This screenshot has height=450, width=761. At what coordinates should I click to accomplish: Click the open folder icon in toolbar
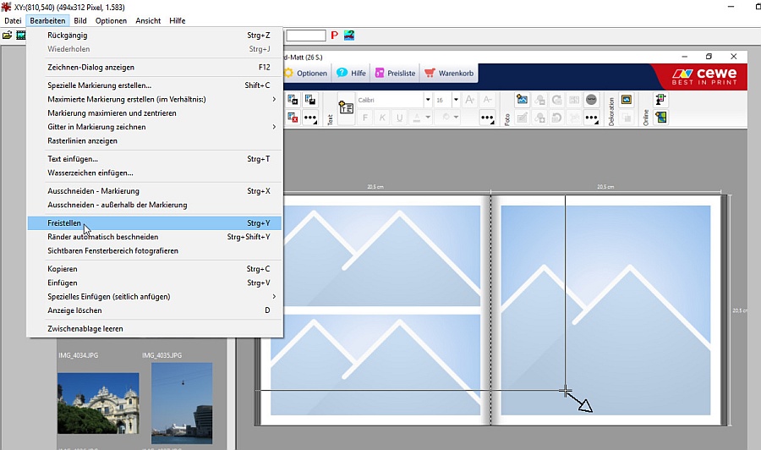(7, 36)
